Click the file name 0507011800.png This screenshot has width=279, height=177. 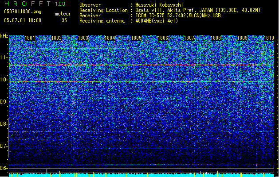(23, 12)
